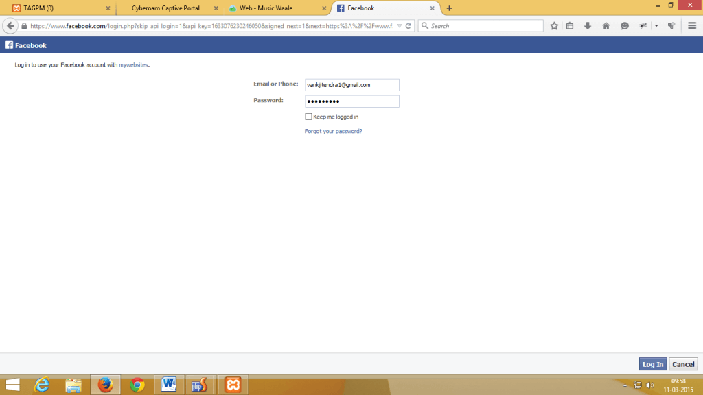The image size is (703, 395).
Task: Switch to the Web - Music Waale tab
Action: (x=277, y=8)
